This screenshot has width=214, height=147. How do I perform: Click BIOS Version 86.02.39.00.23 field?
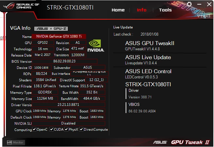64,61
